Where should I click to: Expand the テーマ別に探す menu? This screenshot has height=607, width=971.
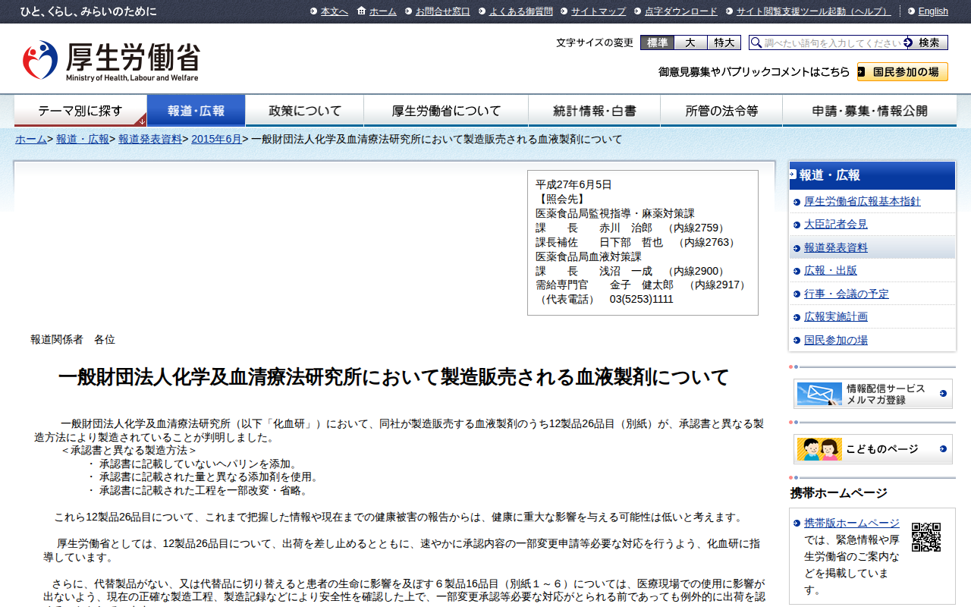tap(80, 111)
